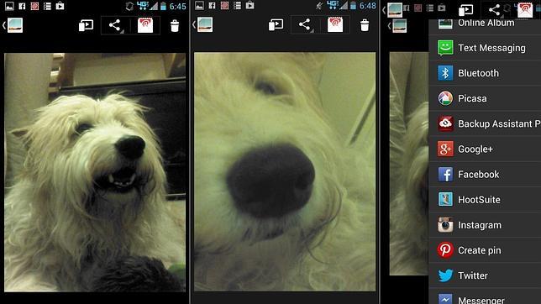Tap the partially hidden photo in the right screen
Screen dimensions: 541x304
click(409, 164)
